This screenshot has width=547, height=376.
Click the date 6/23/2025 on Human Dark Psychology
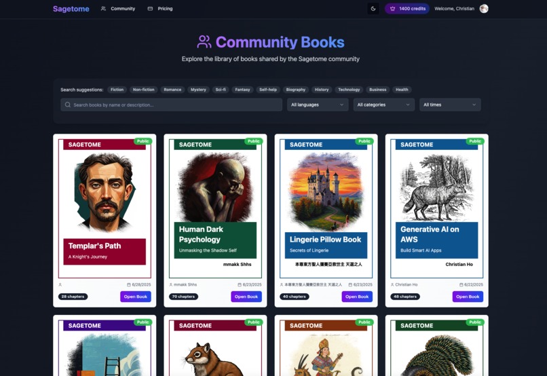coord(252,284)
